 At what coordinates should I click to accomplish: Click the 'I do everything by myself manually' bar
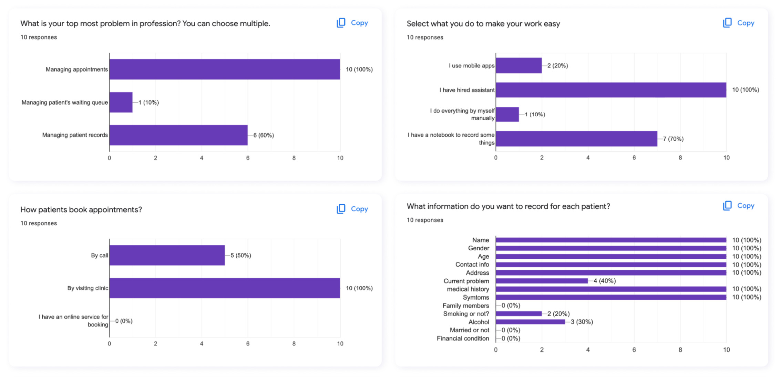[507, 114]
